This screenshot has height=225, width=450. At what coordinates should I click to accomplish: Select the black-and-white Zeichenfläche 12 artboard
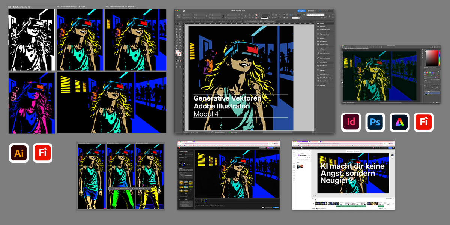31,40
